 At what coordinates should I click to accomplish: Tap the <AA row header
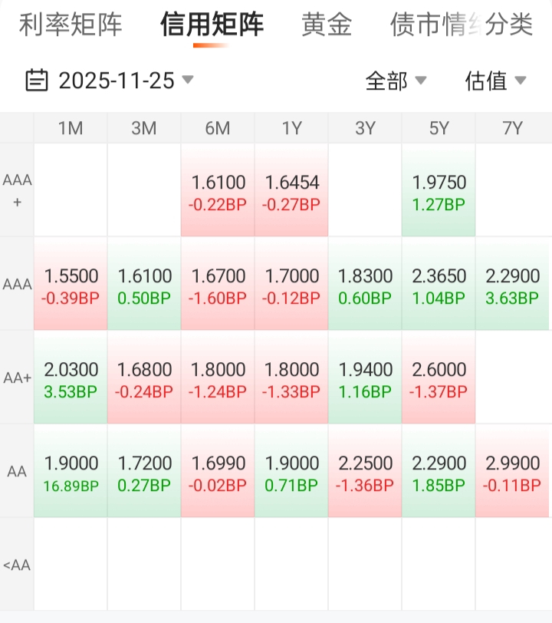(x=17, y=565)
